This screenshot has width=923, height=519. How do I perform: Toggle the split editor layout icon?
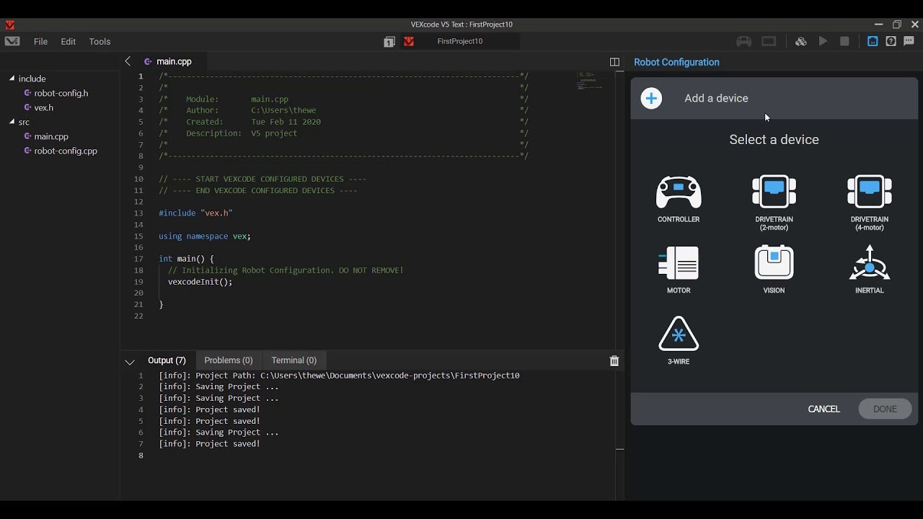[614, 62]
